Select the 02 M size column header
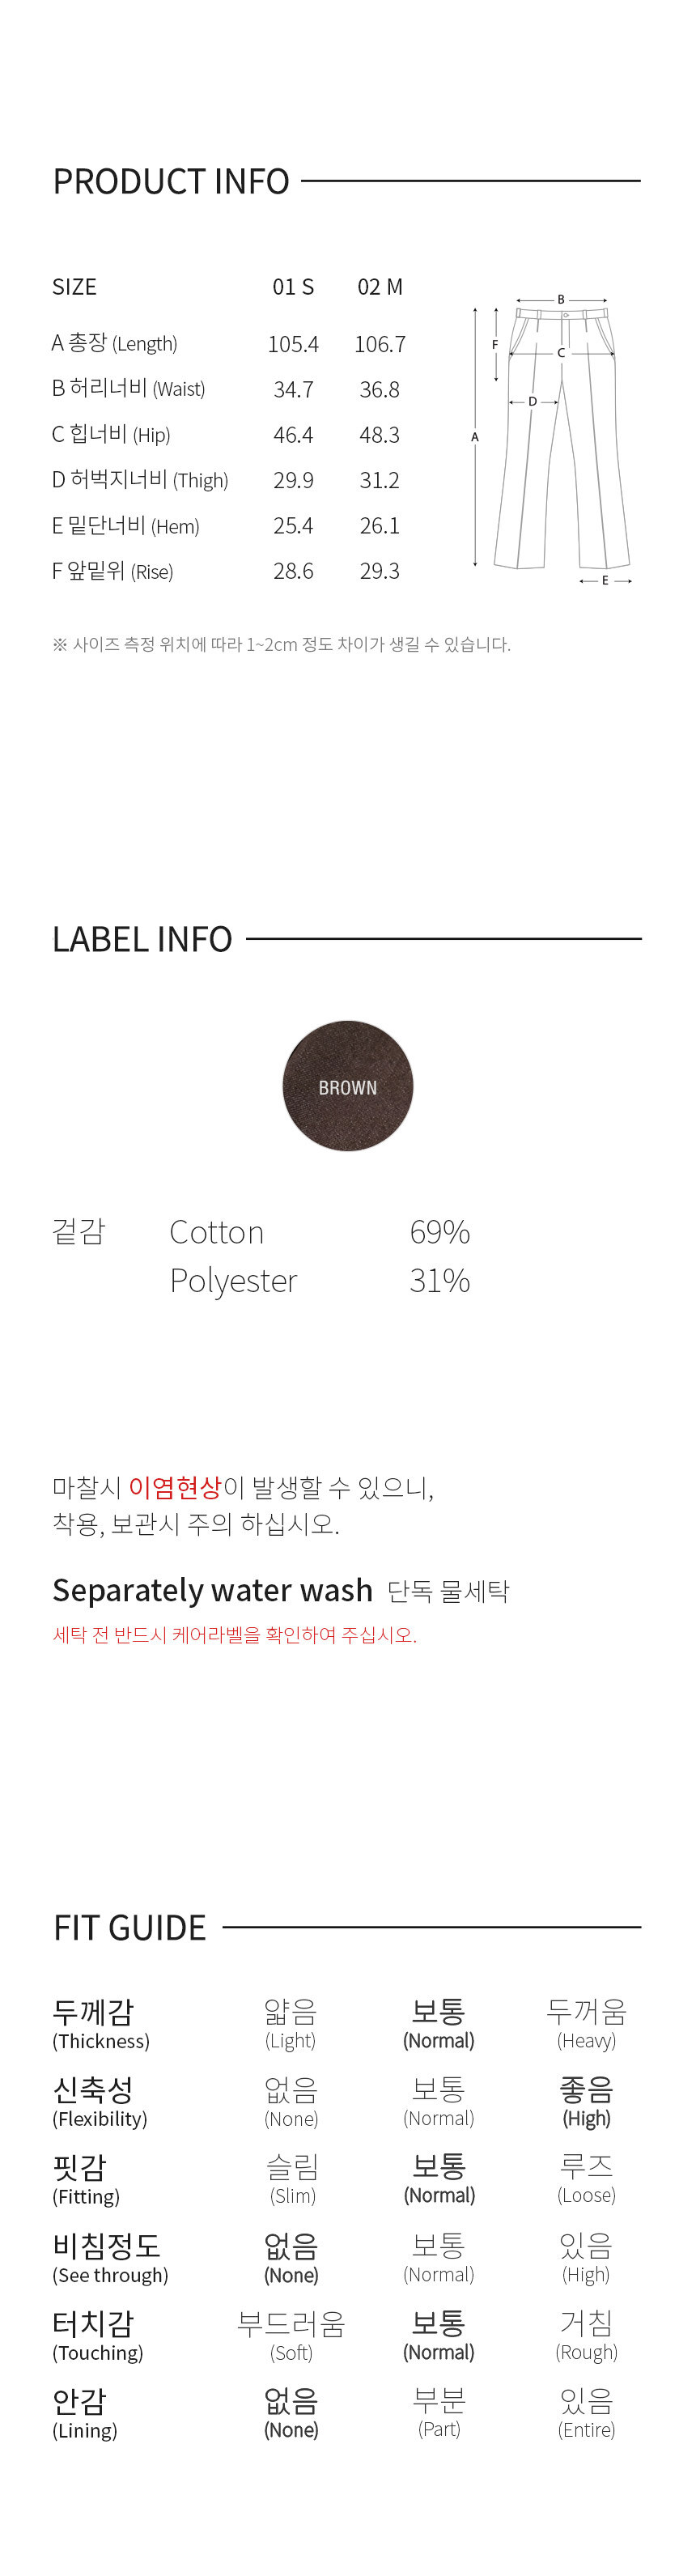Screen dimensions: 696x2576 click(x=380, y=287)
